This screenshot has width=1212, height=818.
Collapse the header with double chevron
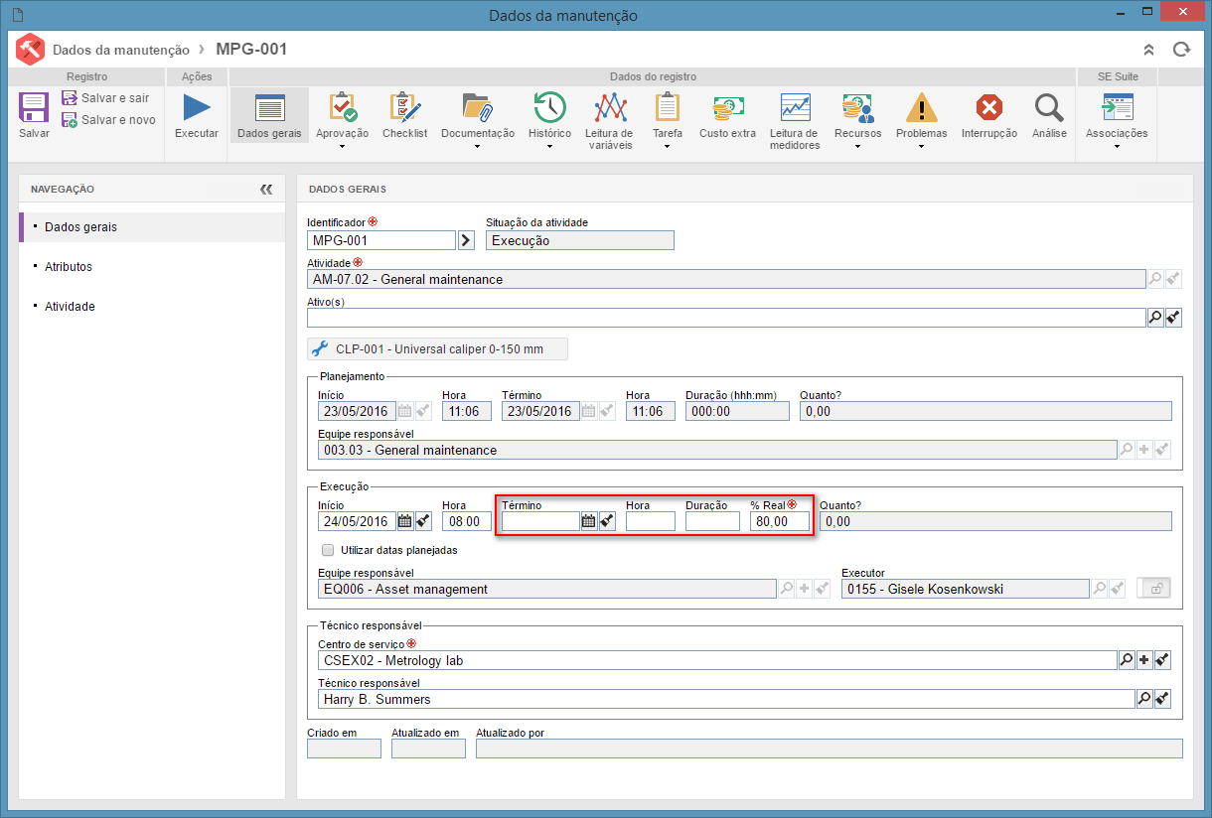pyautogui.click(x=1148, y=50)
